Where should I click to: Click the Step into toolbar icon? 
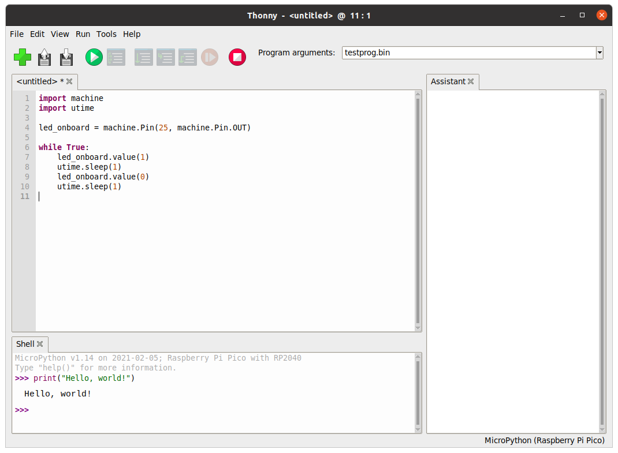click(165, 57)
